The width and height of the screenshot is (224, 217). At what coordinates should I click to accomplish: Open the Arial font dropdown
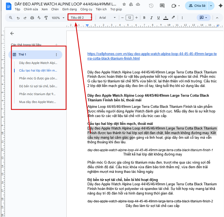(107, 18)
